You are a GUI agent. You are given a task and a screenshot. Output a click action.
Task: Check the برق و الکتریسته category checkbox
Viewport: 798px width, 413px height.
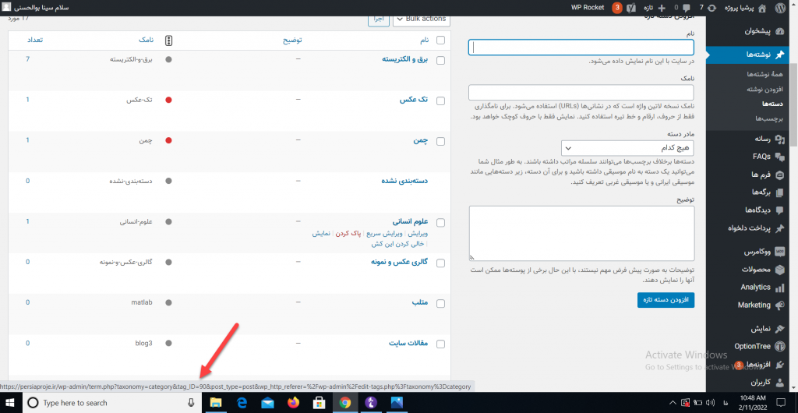pyautogui.click(x=440, y=60)
